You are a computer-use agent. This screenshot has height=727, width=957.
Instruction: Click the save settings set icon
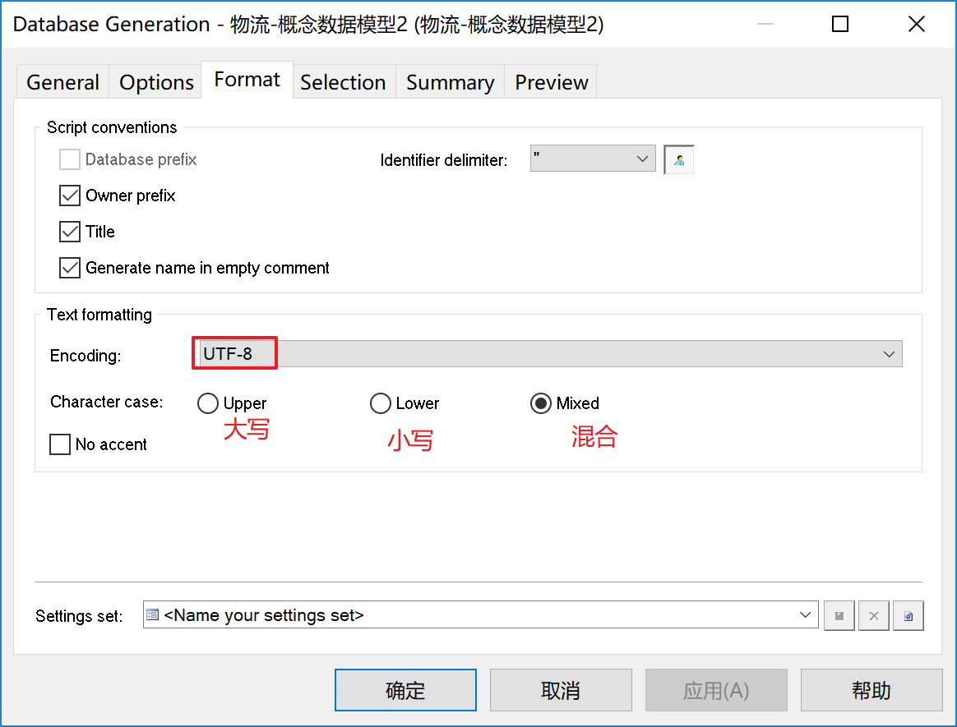[839, 616]
